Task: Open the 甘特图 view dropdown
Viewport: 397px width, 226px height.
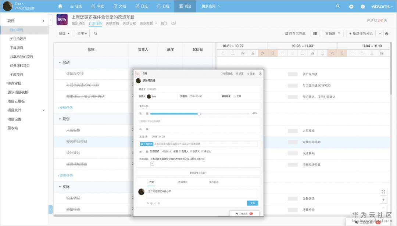Action: pyautogui.click(x=333, y=33)
